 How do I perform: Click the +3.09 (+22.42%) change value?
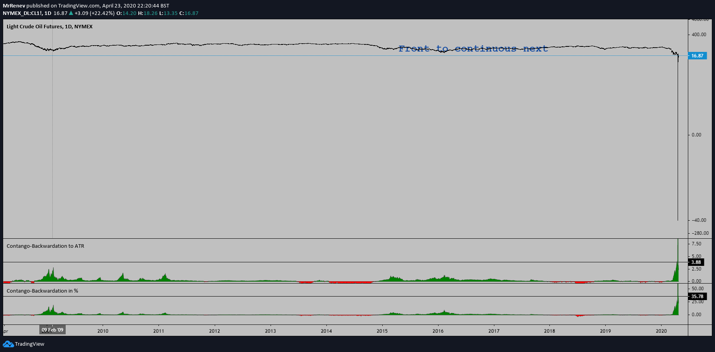(x=94, y=13)
